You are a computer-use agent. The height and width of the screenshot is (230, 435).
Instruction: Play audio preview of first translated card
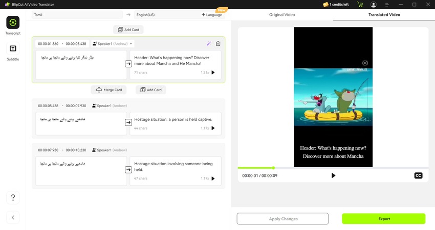coord(213,73)
